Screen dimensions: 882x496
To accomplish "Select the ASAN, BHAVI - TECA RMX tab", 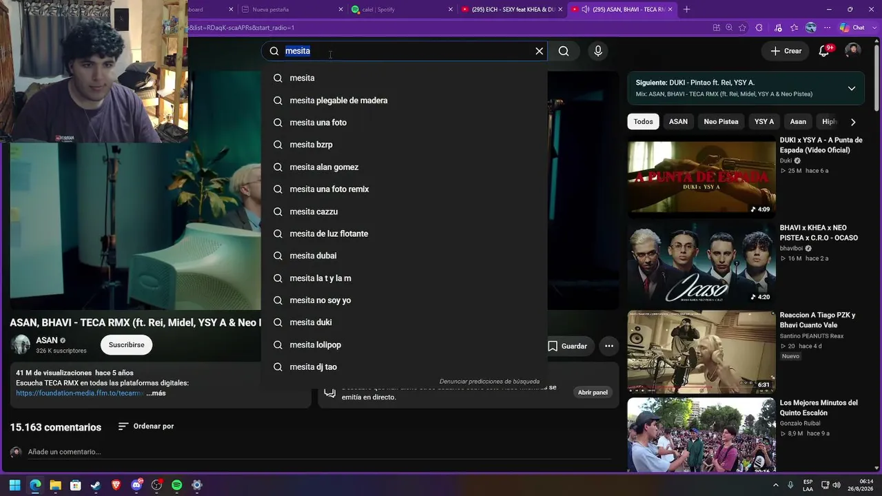I will (x=622, y=10).
